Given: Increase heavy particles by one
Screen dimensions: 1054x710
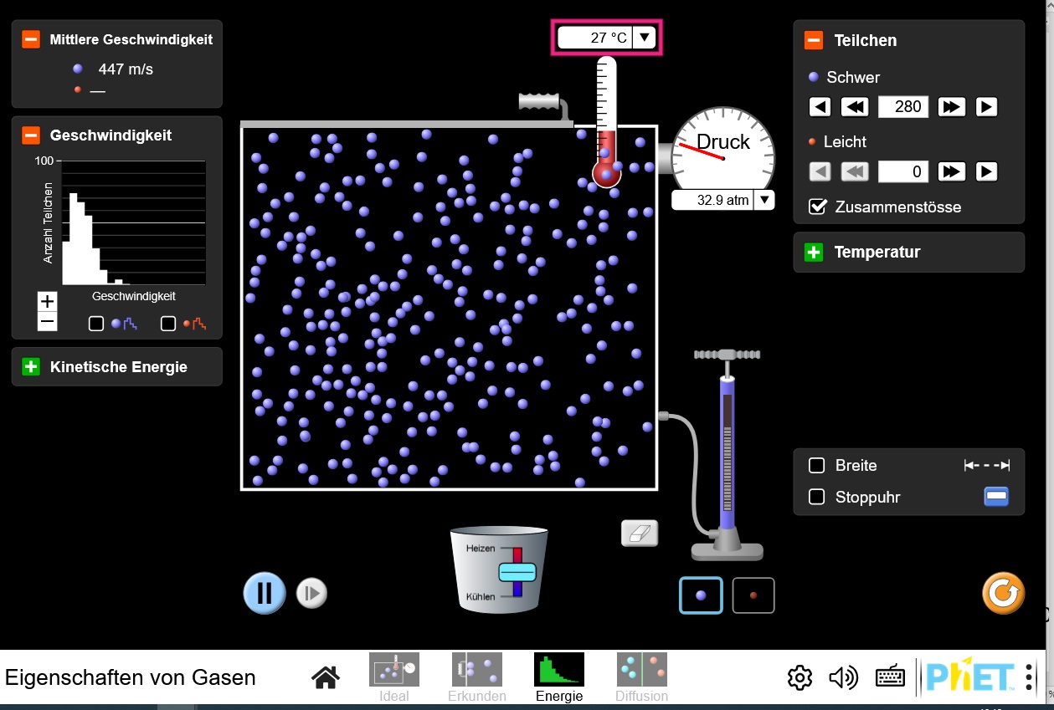Looking at the screenshot, I should [x=986, y=107].
